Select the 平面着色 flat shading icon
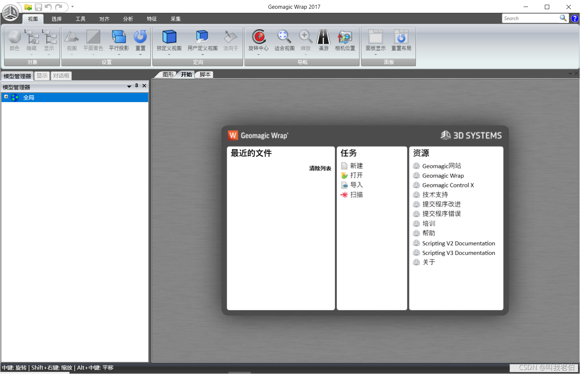The width and height of the screenshot is (580, 374). pos(93,37)
